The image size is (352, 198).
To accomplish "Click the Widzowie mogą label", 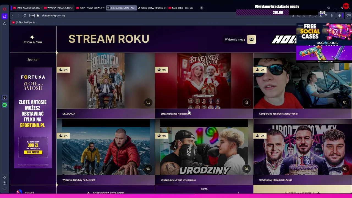I will tap(235, 40).
